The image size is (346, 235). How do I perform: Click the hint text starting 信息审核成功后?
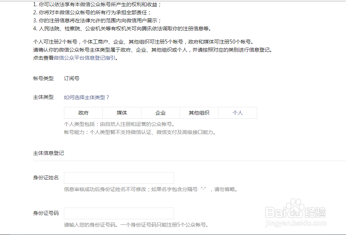tap(151, 189)
